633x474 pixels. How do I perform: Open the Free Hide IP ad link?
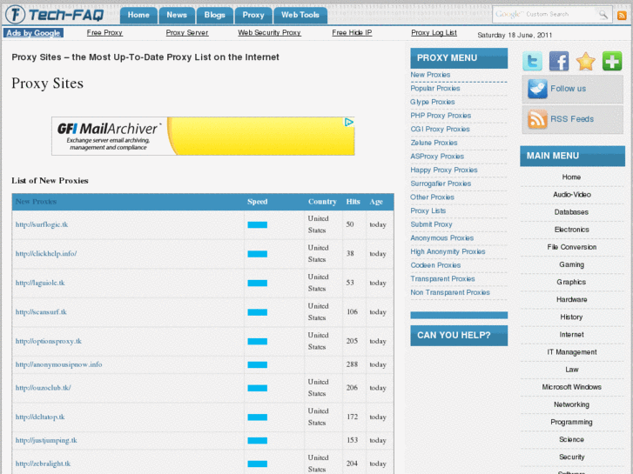point(352,33)
